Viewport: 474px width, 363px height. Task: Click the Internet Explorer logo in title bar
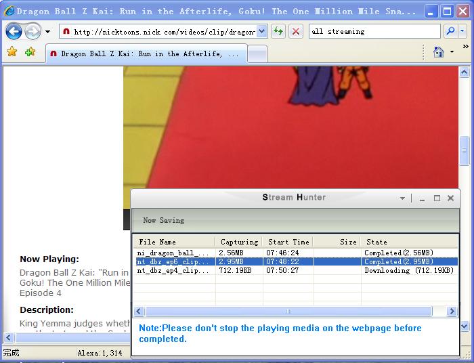(9, 12)
